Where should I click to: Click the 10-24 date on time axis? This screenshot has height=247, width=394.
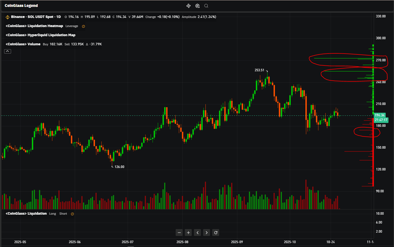click(331, 242)
